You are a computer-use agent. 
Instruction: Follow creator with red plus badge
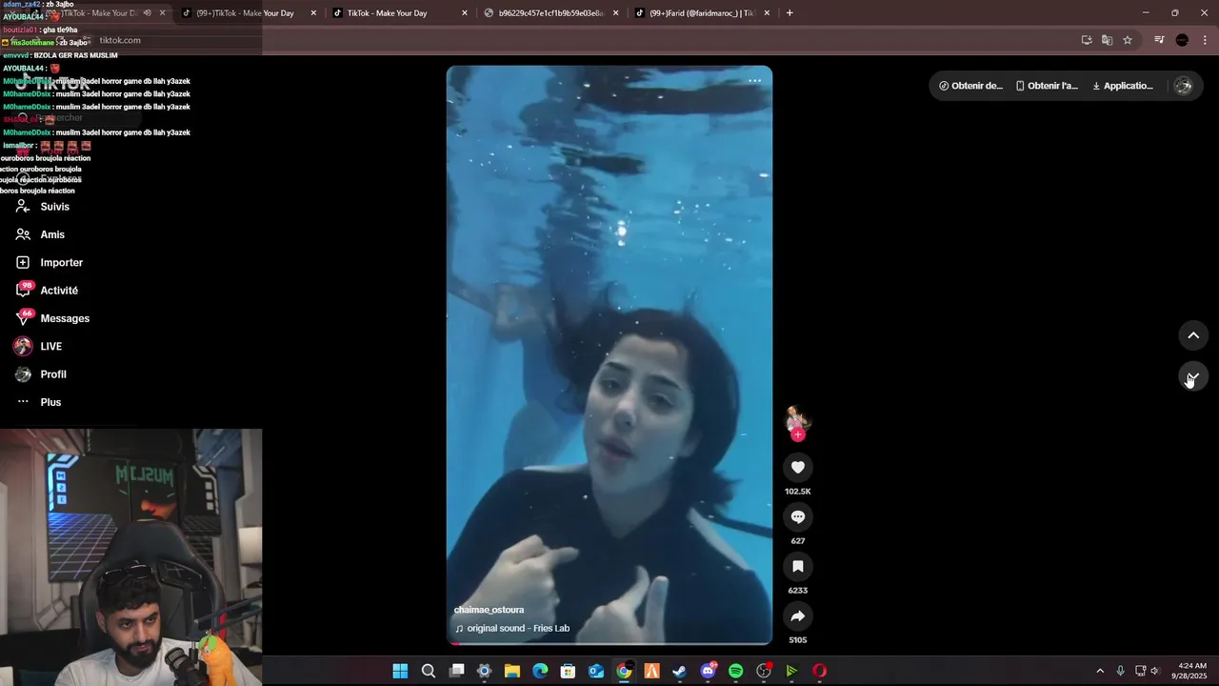coord(798,434)
